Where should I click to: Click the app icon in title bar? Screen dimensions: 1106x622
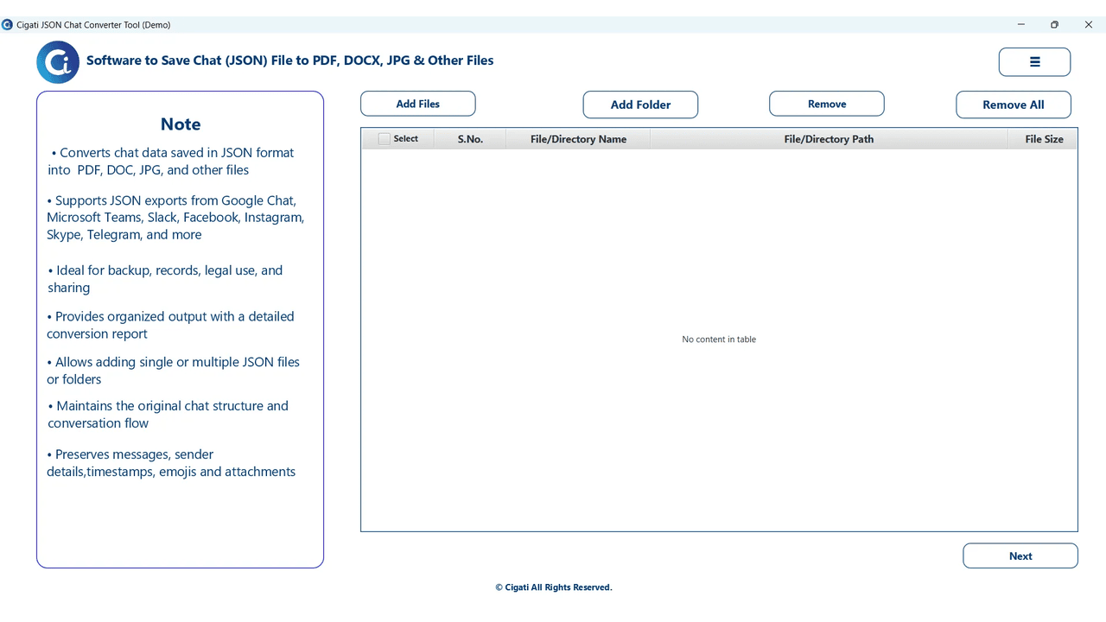pyautogui.click(x=8, y=25)
